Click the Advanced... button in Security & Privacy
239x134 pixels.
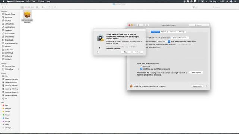click(x=197, y=86)
